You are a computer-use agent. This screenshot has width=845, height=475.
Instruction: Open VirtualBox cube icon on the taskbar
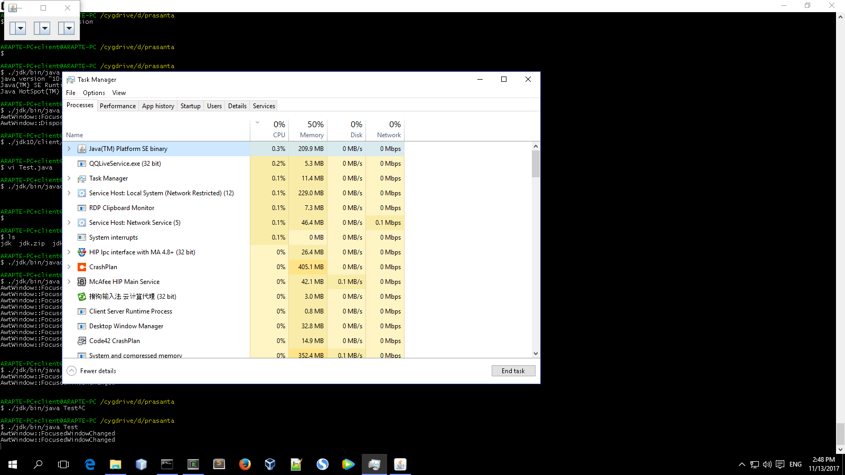(x=270, y=464)
